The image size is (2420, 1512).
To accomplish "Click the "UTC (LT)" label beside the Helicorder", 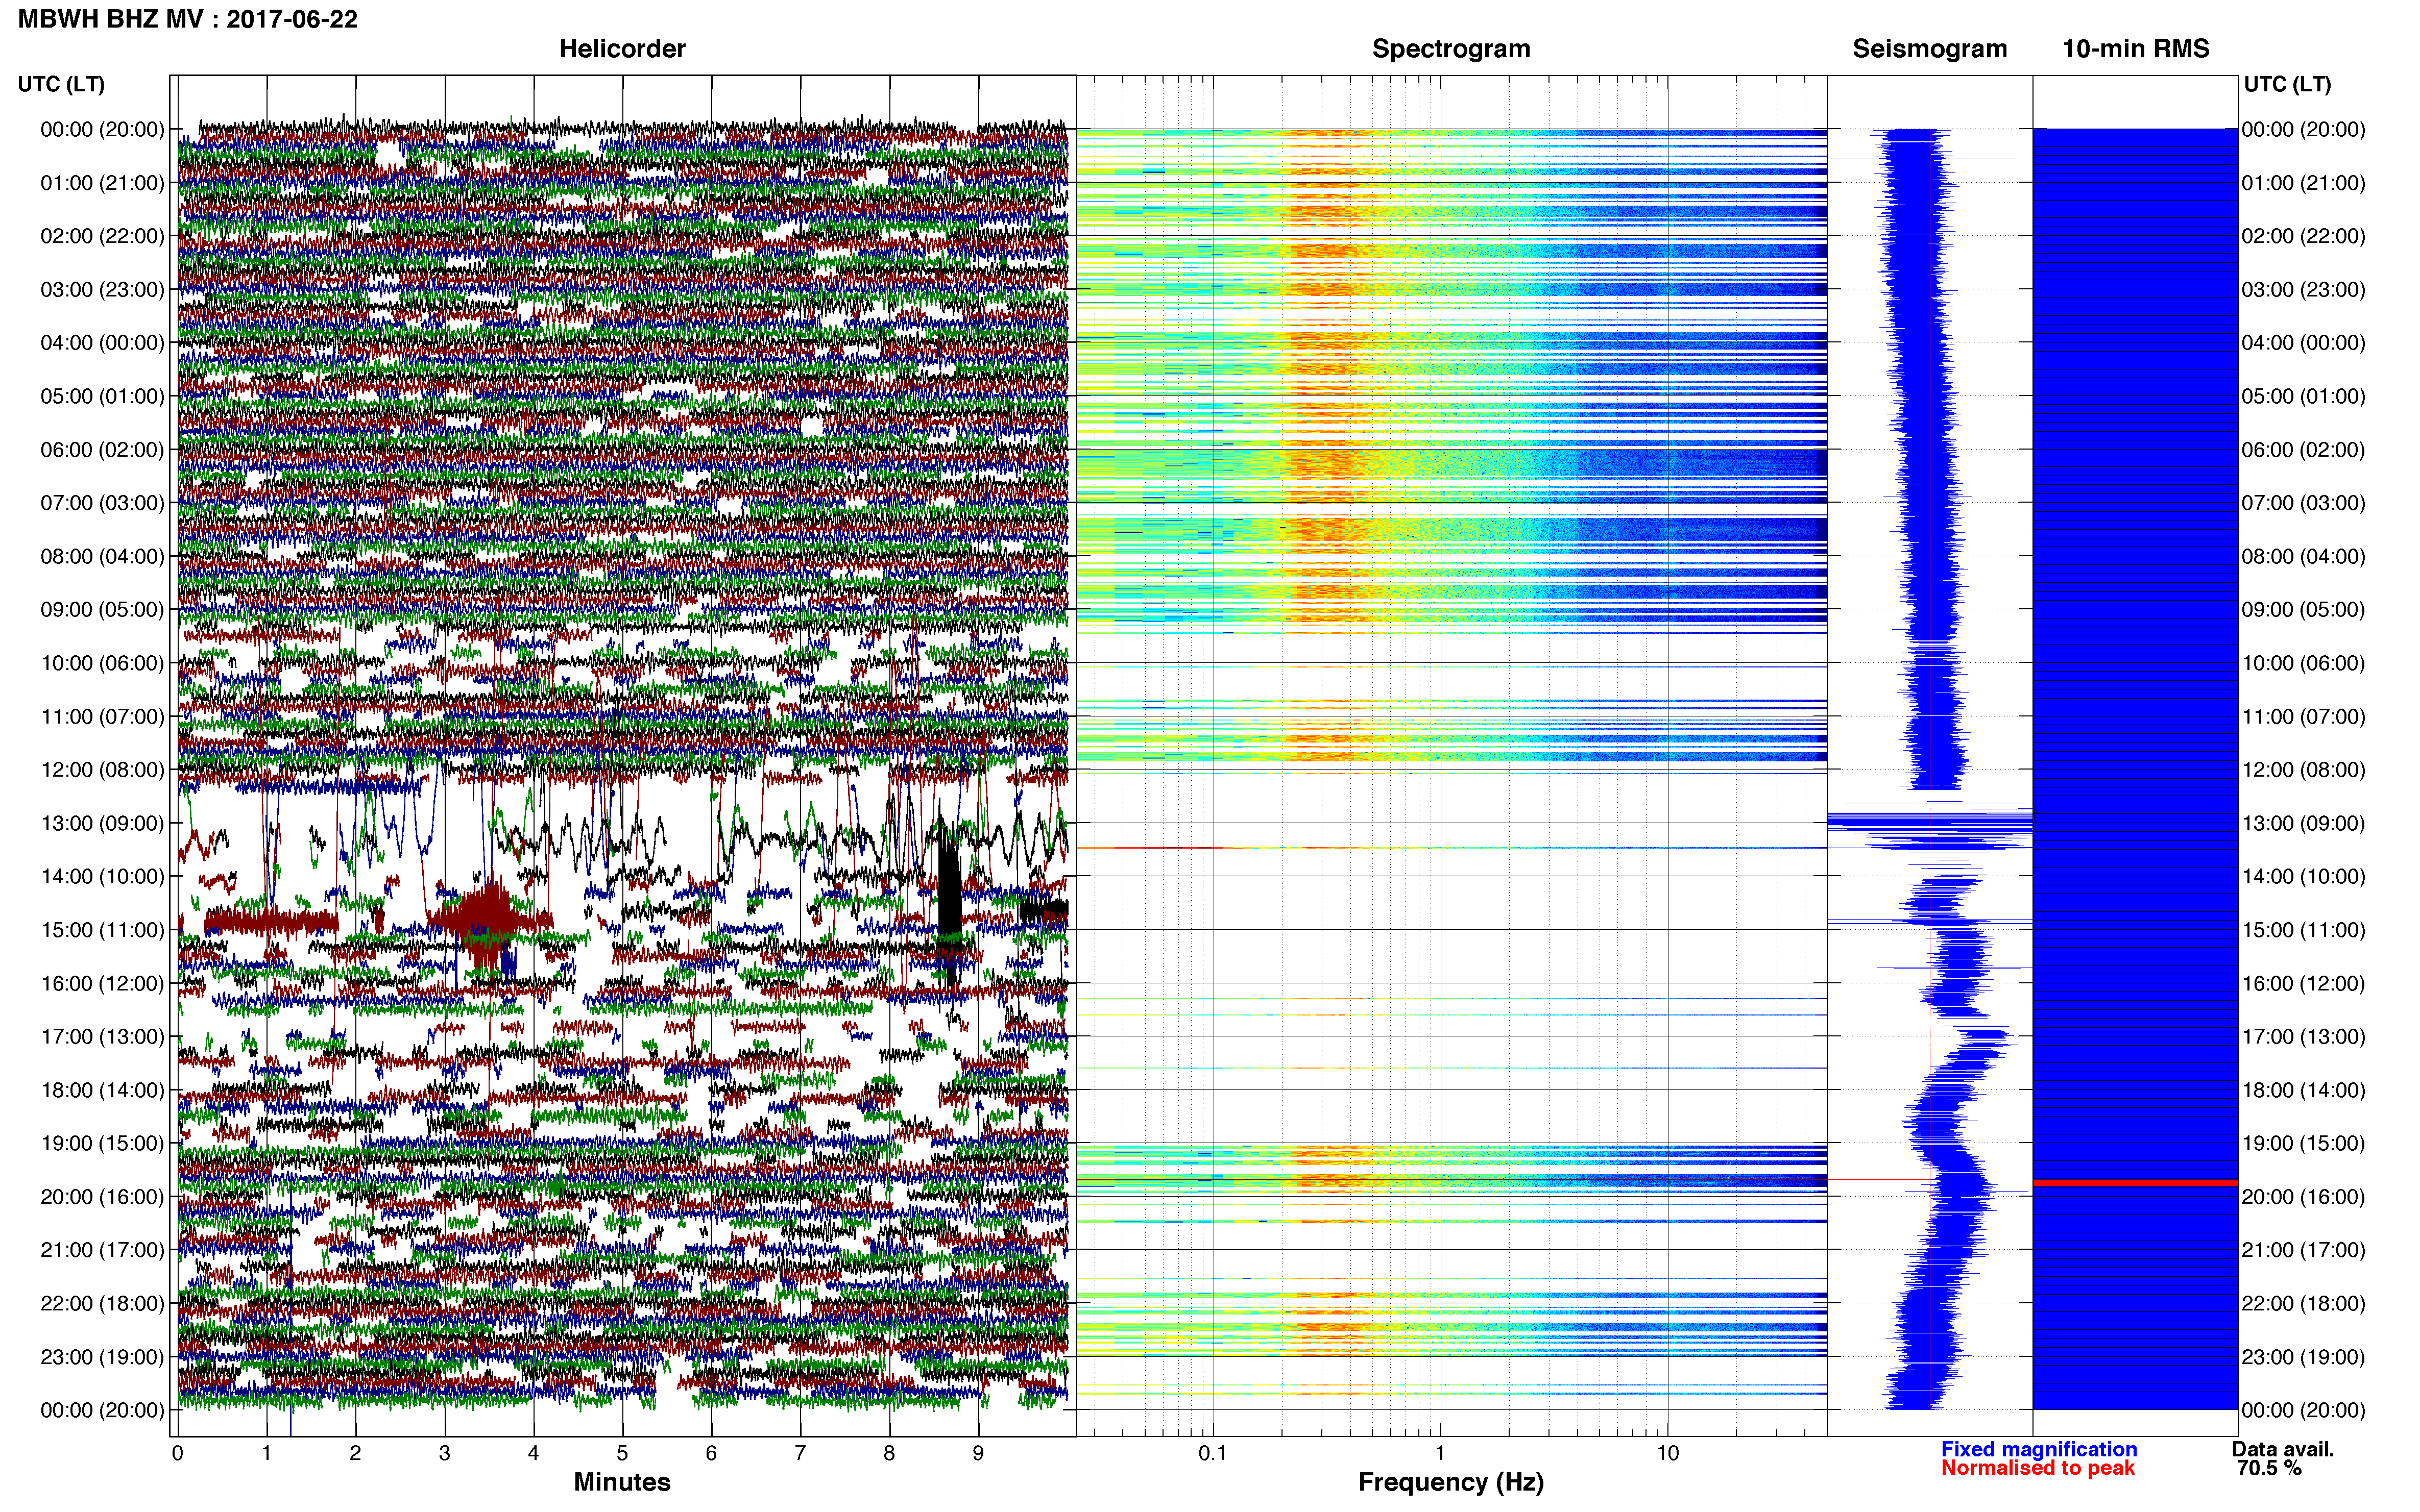I will coord(61,84).
